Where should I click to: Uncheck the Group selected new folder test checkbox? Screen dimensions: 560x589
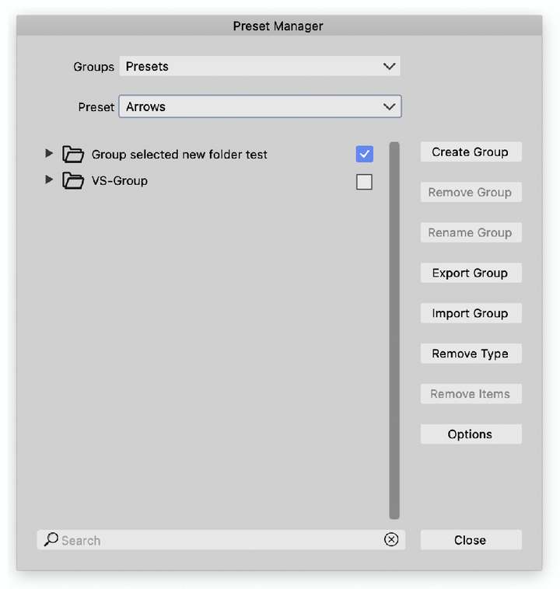(364, 154)
